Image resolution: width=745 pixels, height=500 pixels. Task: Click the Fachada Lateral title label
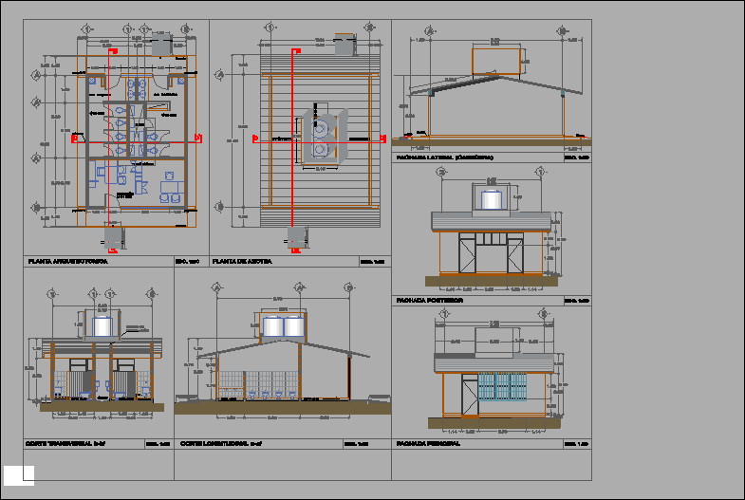pyautogui.click(x=444, y=157)
